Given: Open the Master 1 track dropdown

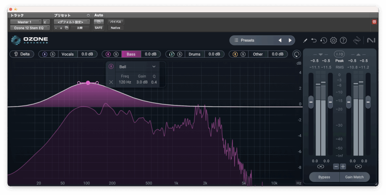Looking at the screenshot, I should point(26,22).
